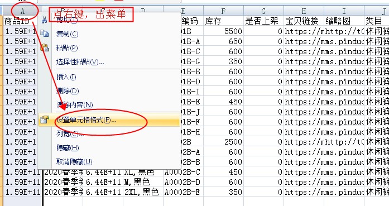This screenshot has height=206, width=389.
Task: Click 1.59E+11 in the A0002B-E row
Action: 22,192
